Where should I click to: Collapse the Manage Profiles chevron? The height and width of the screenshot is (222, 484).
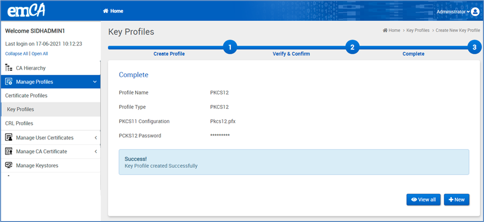(x=94, y=82)
